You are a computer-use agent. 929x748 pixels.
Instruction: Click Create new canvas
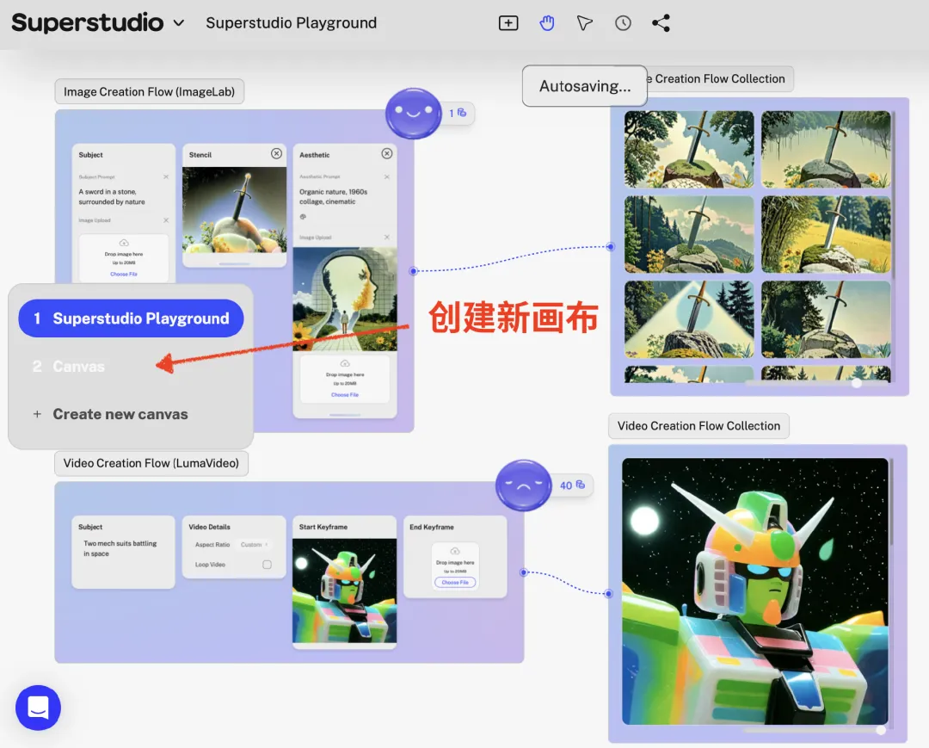[120, 414]
